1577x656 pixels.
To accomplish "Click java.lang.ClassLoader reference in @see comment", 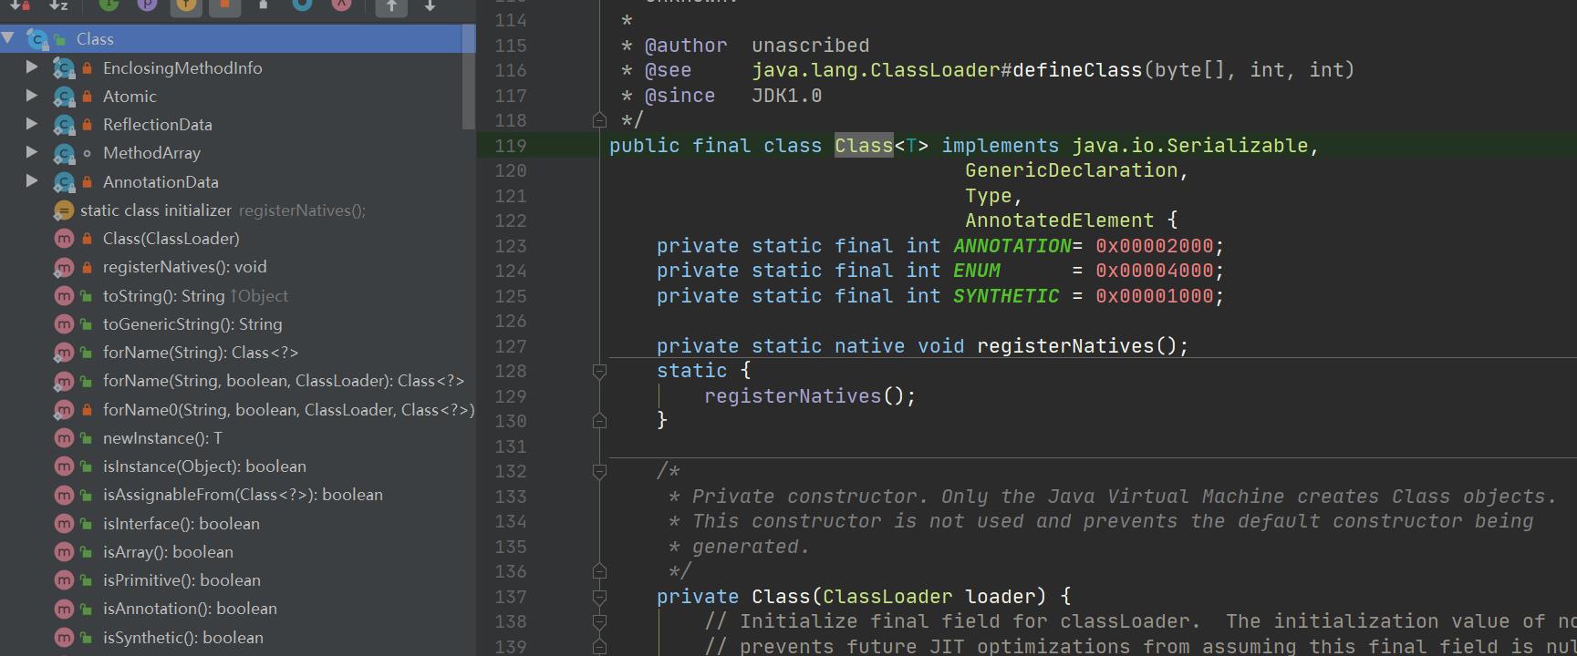I will point(876,70).
